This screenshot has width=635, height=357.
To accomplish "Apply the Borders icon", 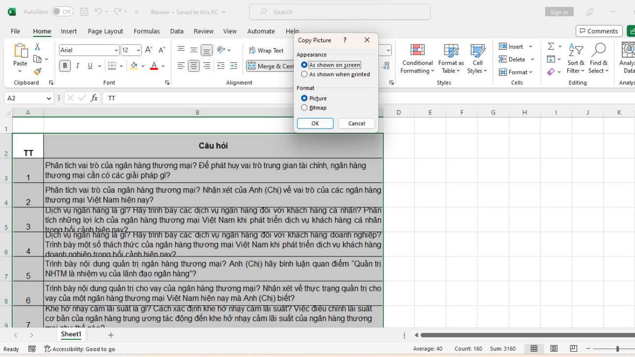I will point(112,66).
